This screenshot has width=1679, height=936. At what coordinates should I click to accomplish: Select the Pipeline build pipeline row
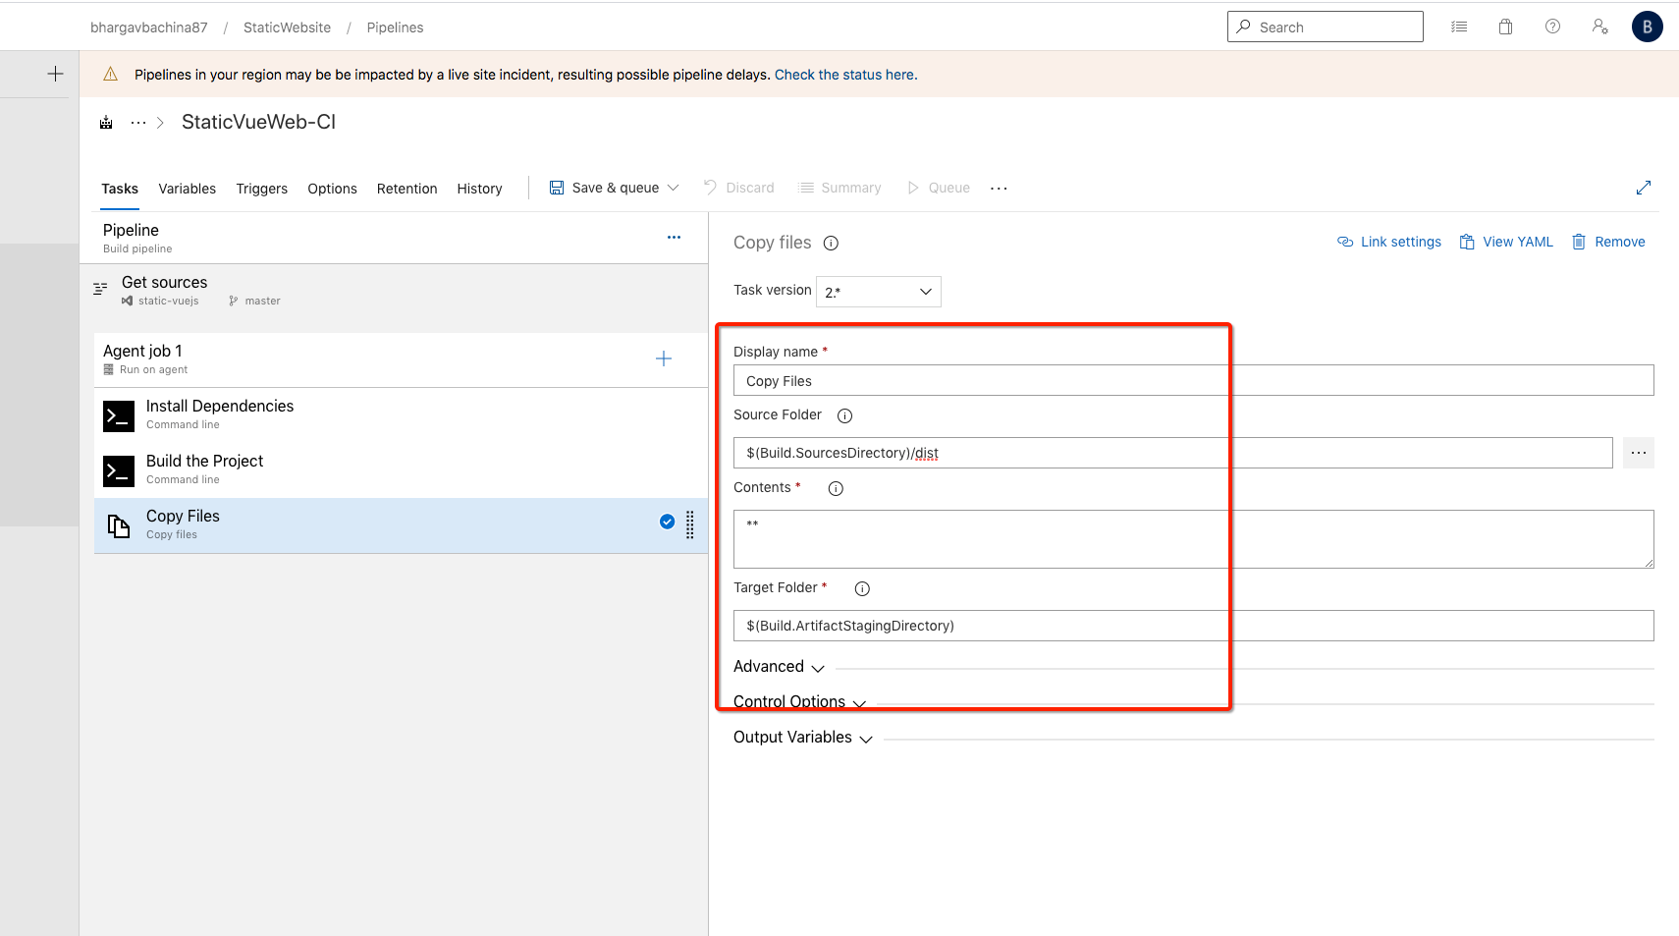point(394,238)
